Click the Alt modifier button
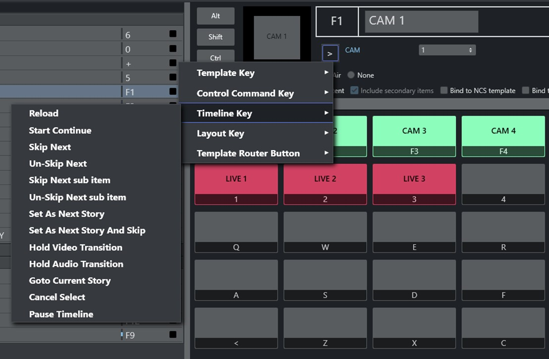 click(216, 16)
